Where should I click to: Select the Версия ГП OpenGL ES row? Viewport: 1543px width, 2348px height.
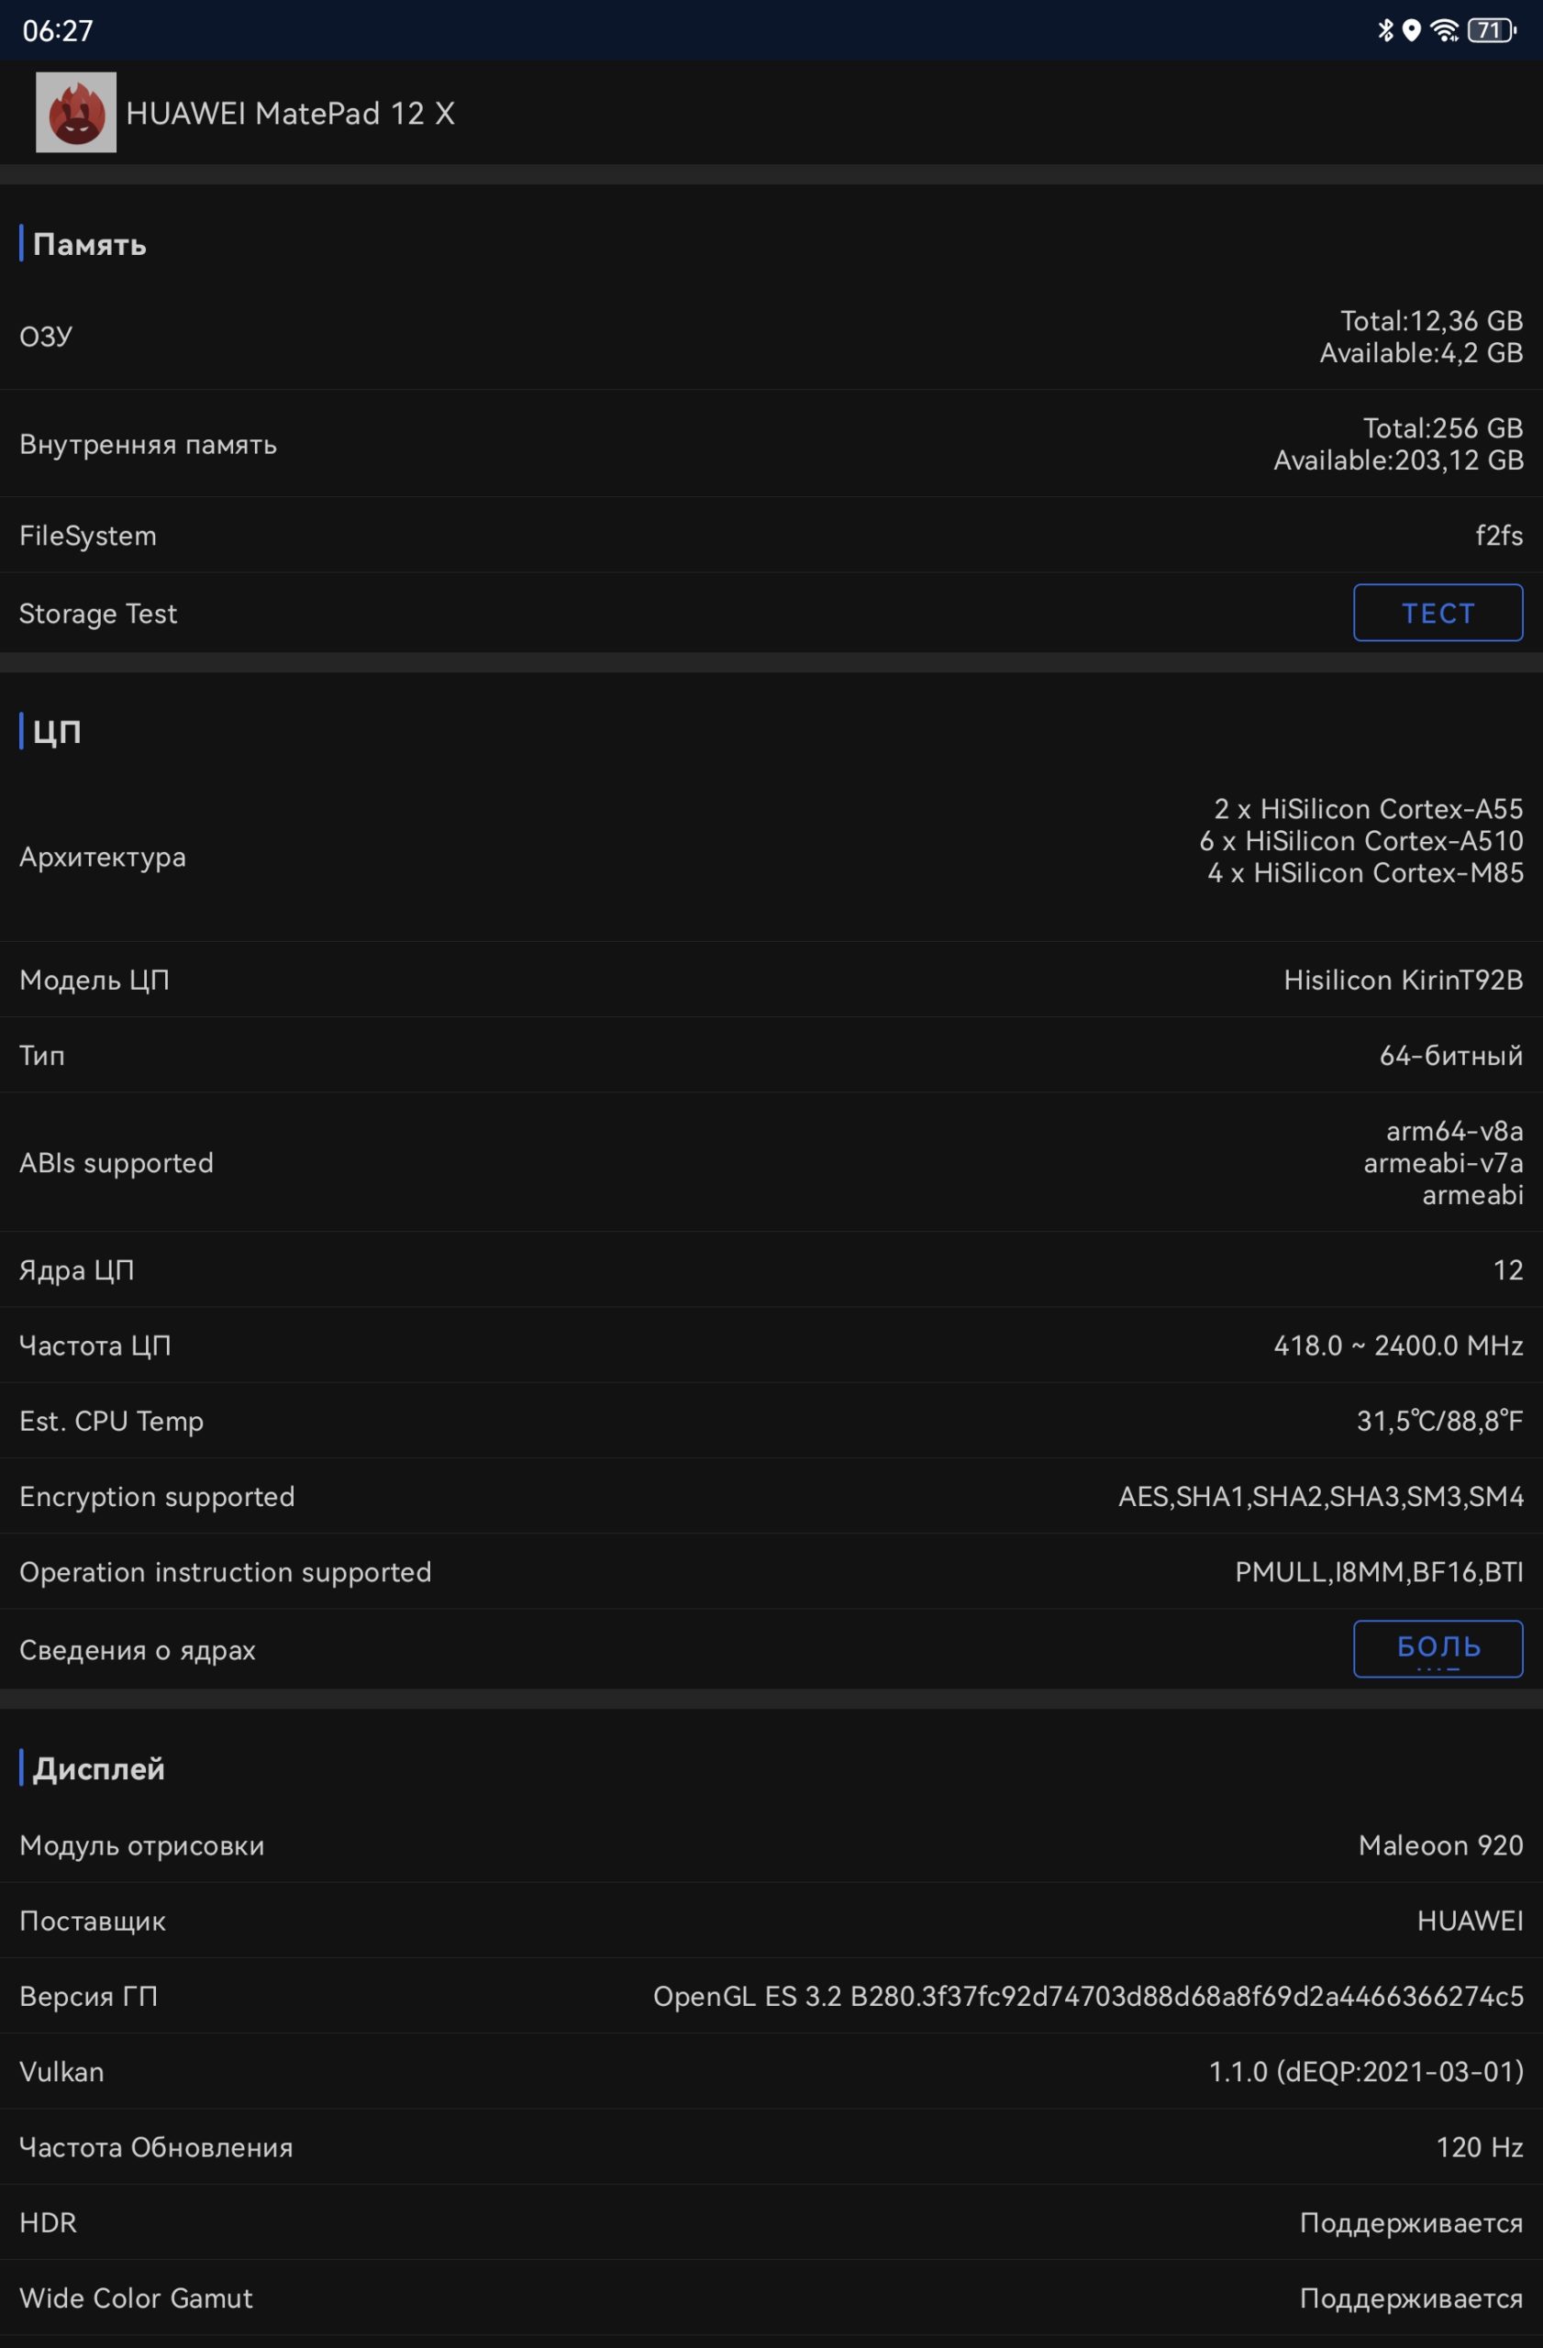pos(771,1996)
